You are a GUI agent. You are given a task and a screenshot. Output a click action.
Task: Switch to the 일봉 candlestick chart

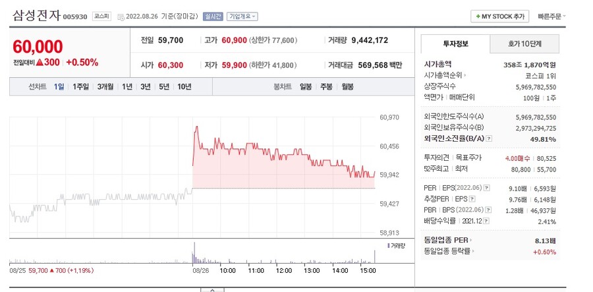coord(306,86)
